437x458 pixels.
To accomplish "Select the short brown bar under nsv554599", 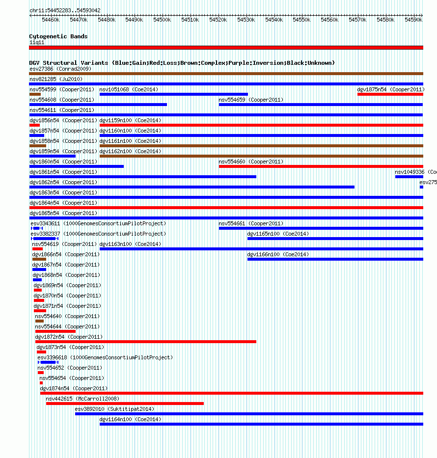I will pyautogui.click(x=35, y=94).
